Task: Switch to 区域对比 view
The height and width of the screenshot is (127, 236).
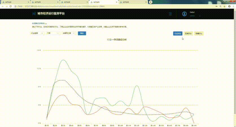Action: click(x=188, y=34)
